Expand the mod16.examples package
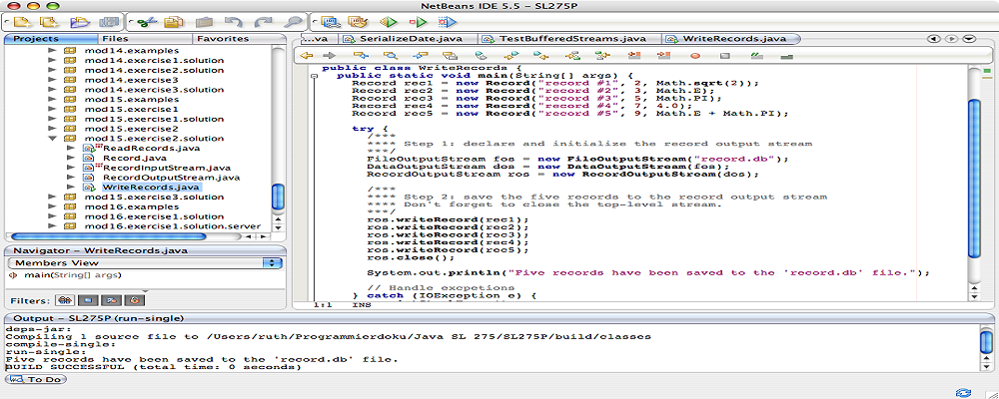 point(53,206)
